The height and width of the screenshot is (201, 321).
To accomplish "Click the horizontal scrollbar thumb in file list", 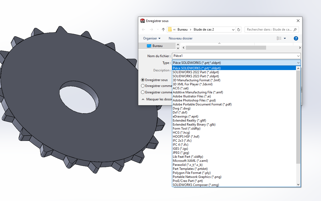I will [x=226, y=47].
